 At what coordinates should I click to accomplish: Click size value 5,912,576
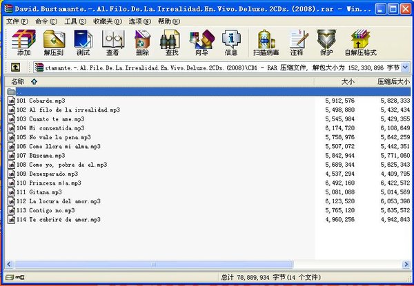(x=339, y=101)
